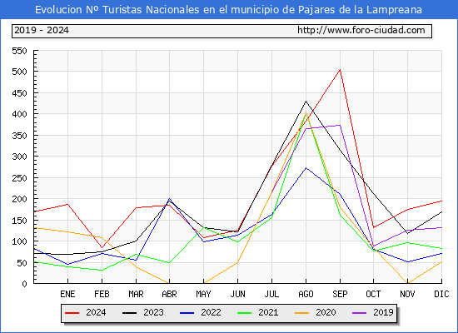458x333 pixels.
Task: Click the NOV month axis label
Action: 407,294
